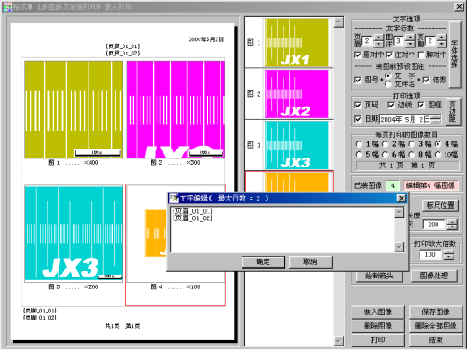The image size is (467, 350).
Task: Select the cyan JX3 thumbnail
Action: (x=297, y=145)
